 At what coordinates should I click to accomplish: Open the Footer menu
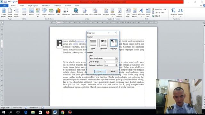tap(112, 12)
